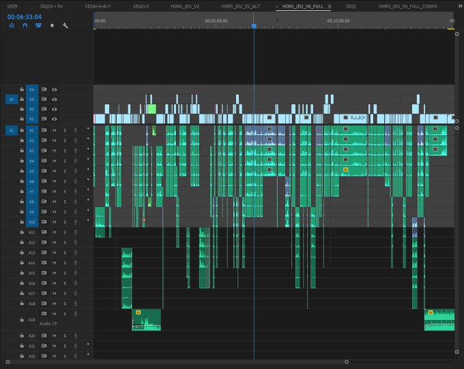The height and width of the screenshot is (369, 464).
Task: Lock video track V1 padlock
Action: (x=22, y=118)
